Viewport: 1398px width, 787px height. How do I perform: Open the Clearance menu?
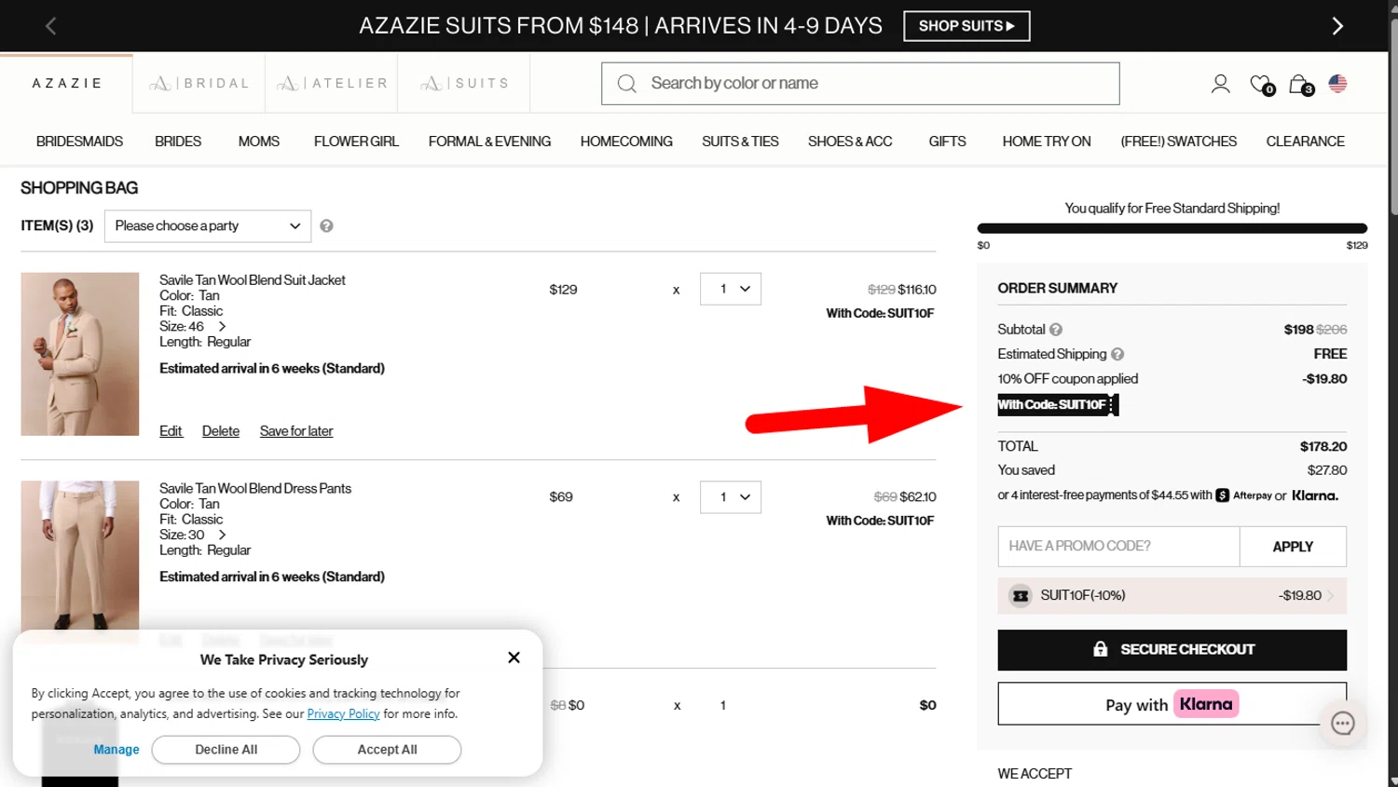coord(1305,142)
